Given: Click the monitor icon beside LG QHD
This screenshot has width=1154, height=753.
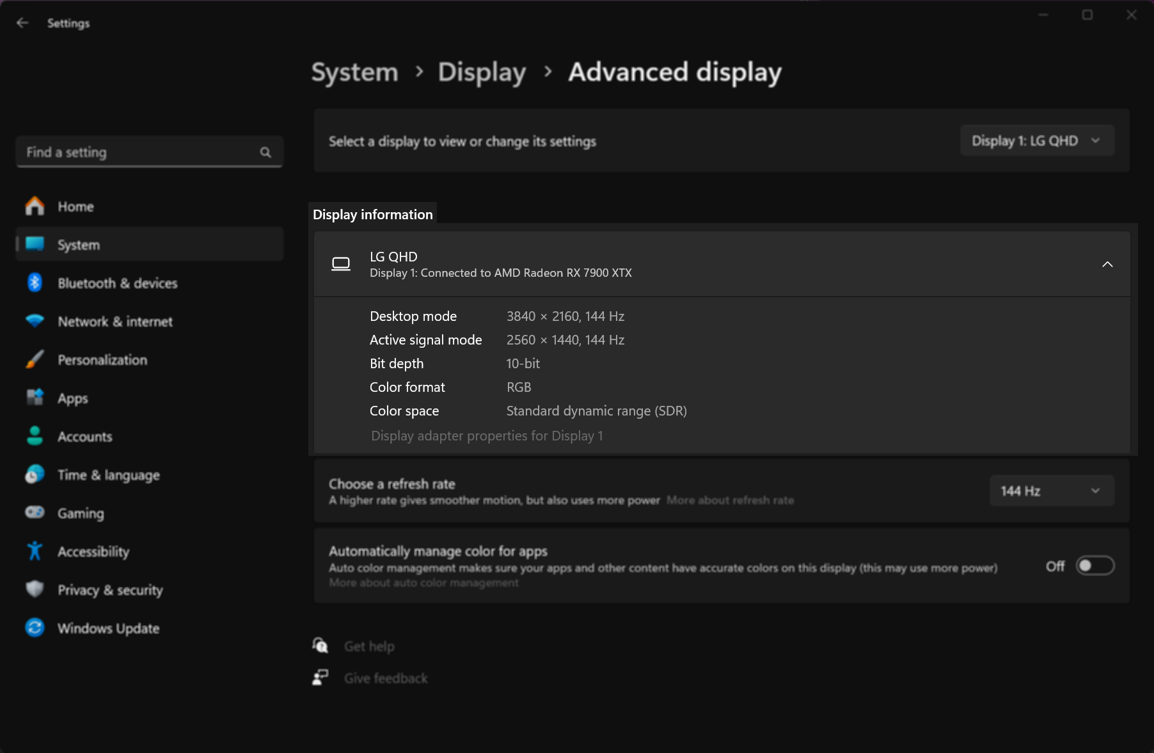Looking at the screenshot, I should coord(342,264).
